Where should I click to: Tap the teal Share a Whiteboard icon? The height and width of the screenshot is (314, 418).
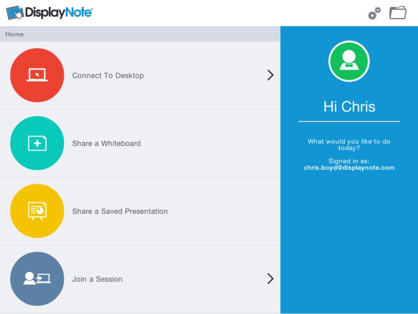coord(37,143)
